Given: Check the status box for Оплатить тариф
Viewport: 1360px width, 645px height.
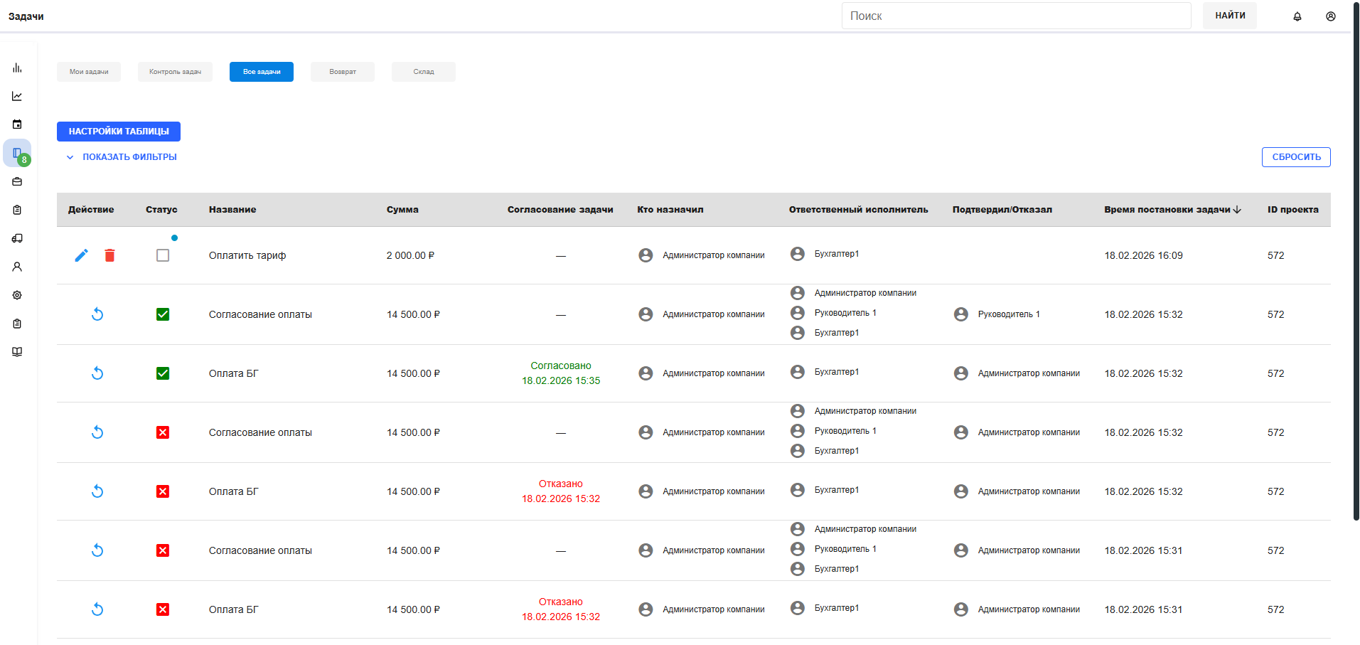Looking at the screenshot, I should pos(163,255).
